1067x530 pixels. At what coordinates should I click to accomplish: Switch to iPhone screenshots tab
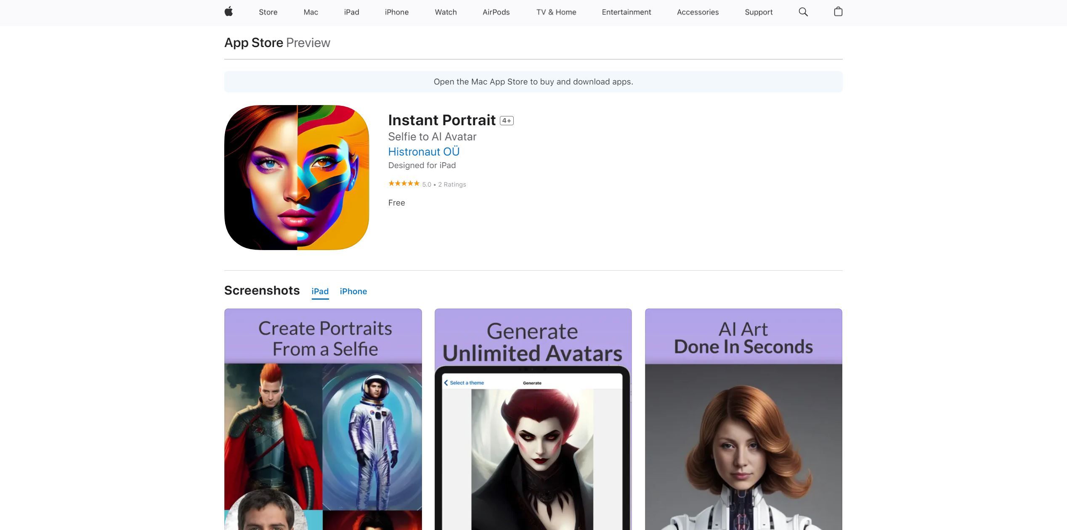tap(353, 291)
